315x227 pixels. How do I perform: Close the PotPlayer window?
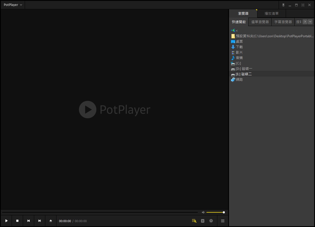tap(309, 5)
